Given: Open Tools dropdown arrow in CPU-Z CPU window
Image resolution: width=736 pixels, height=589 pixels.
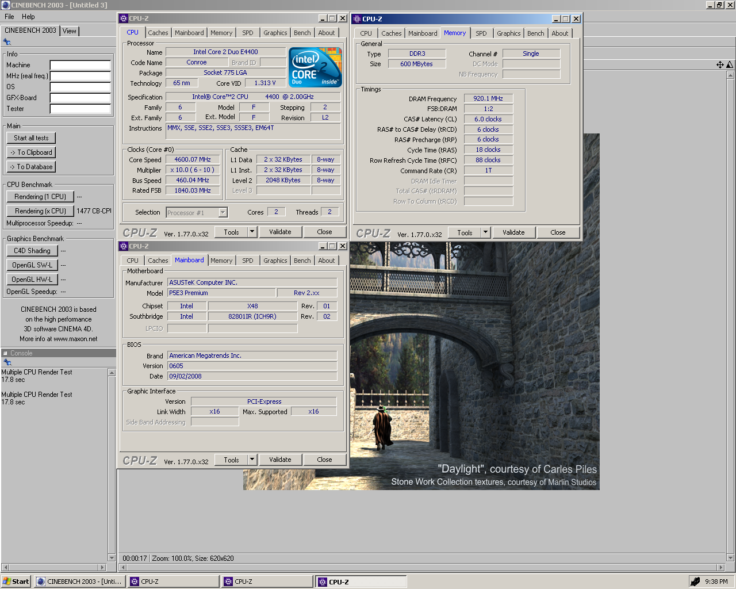Looking at the screenshot, I should click(252, 232).
